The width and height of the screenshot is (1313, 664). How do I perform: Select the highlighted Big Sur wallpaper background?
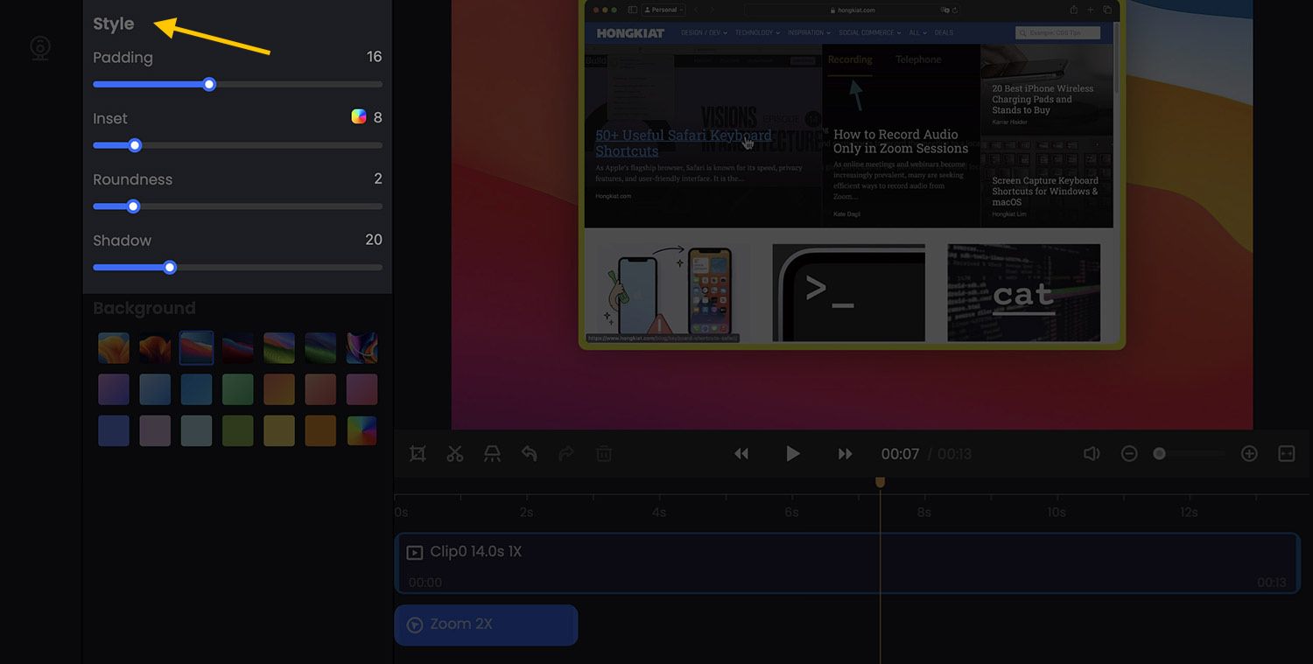196,347
